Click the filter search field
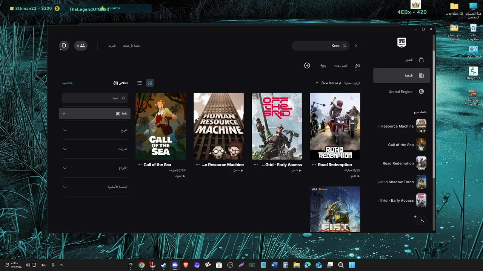Image resolution: width=483 pixels, height=271 pixels. click(95, 98)
